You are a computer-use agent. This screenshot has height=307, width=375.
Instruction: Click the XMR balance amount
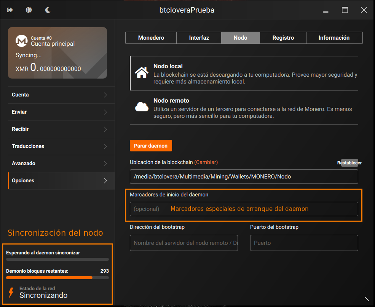[48, 68]
